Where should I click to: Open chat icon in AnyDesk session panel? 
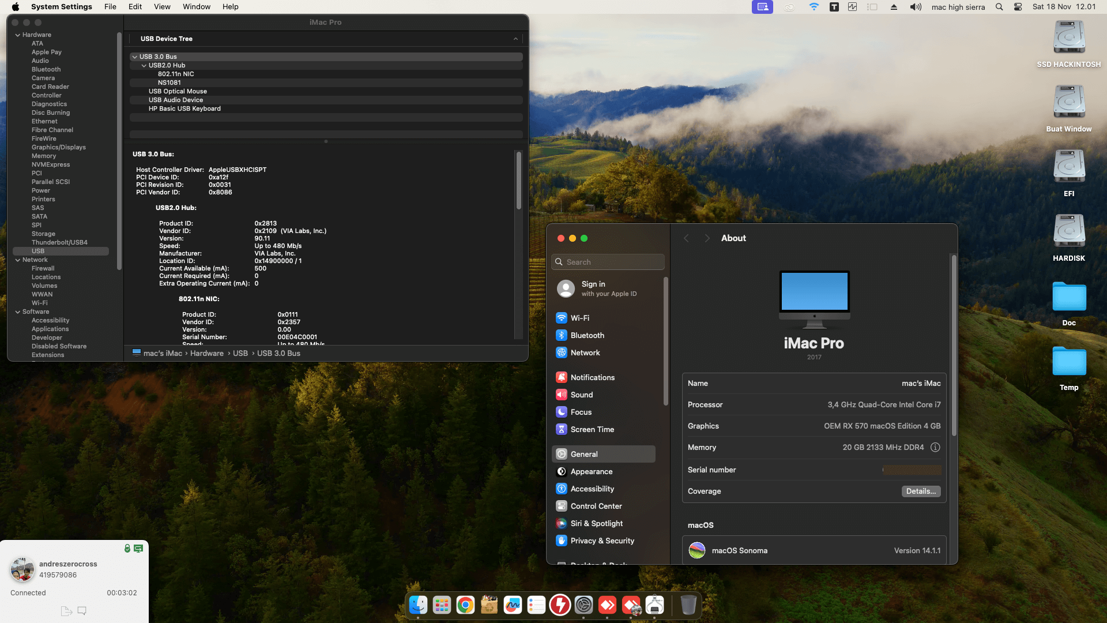(82, 611)
